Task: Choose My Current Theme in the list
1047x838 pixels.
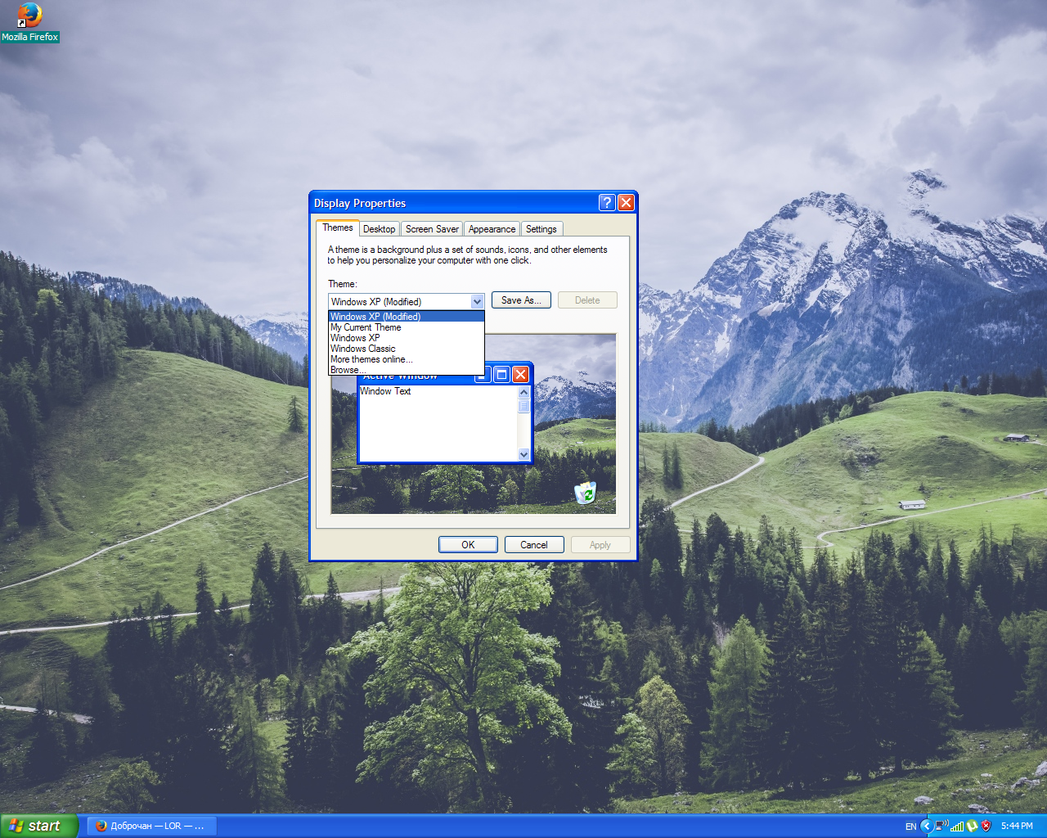Action: click(x=366, y=327)
